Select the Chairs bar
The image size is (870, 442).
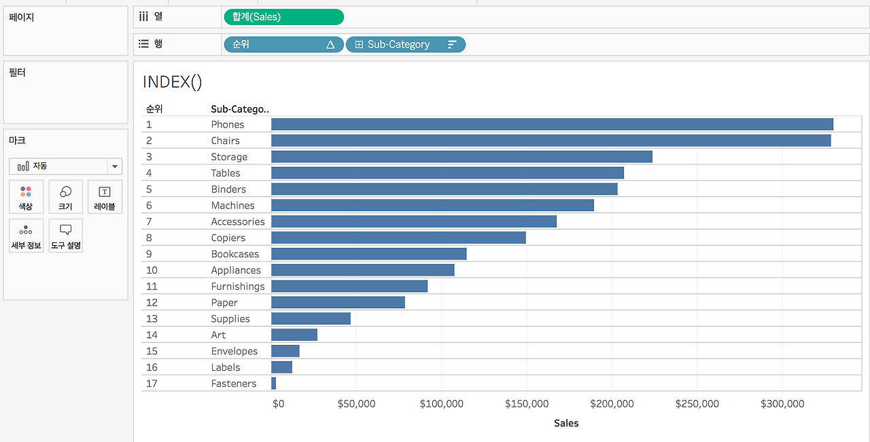click(551, 141)
